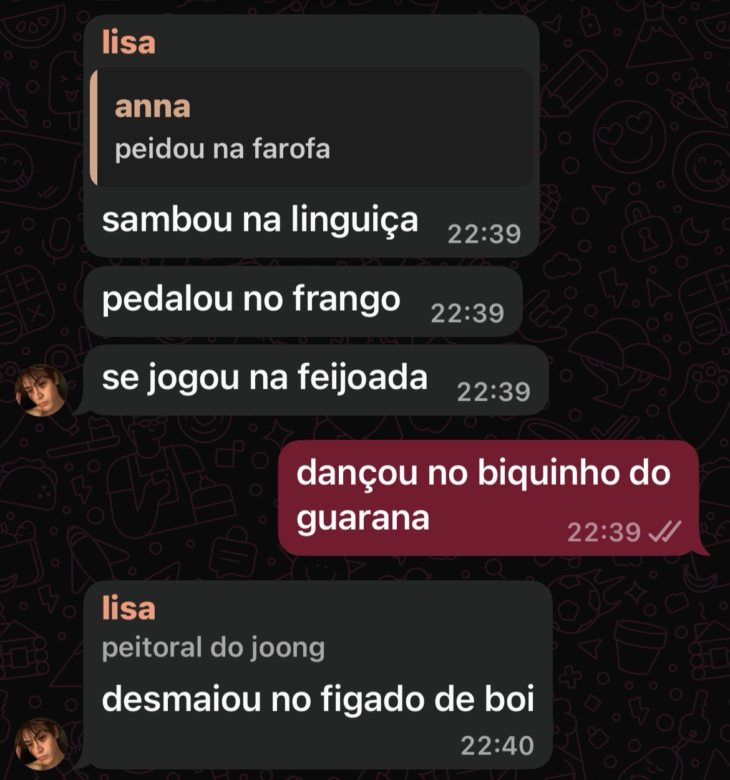730x780 pixels.
Task: Select the "sambou na linguiça" message text
Action: 260,220
